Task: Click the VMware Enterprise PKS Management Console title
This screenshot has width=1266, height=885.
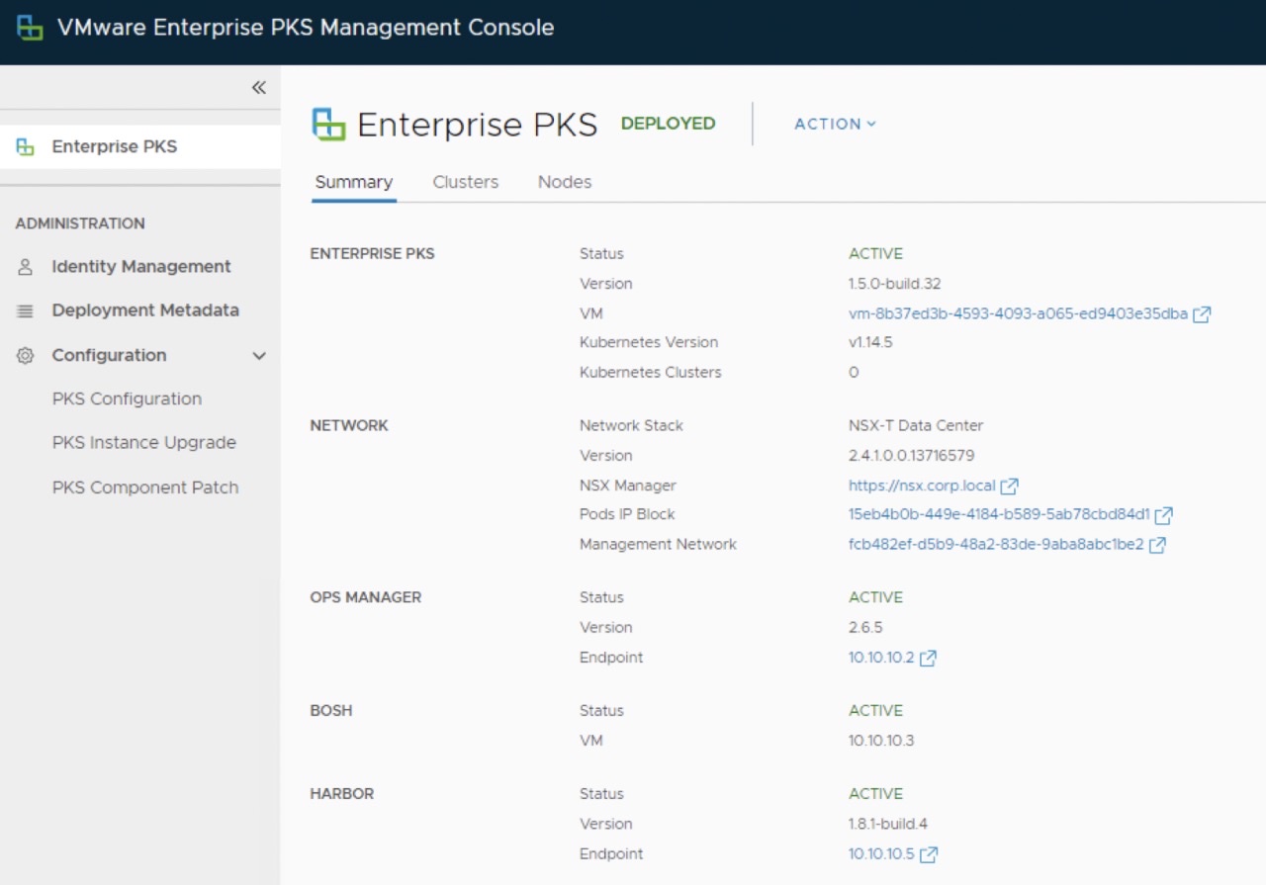Action: [x=306, y=28]
